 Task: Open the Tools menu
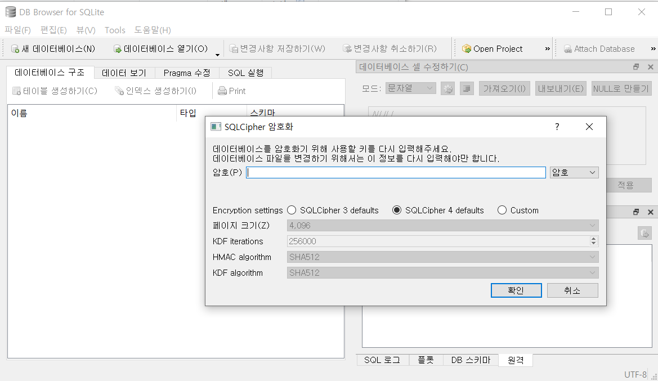(x=115, y=30)
